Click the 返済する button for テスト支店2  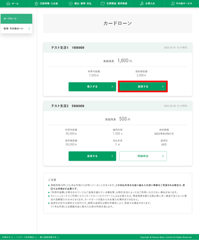tap(92, 156)
